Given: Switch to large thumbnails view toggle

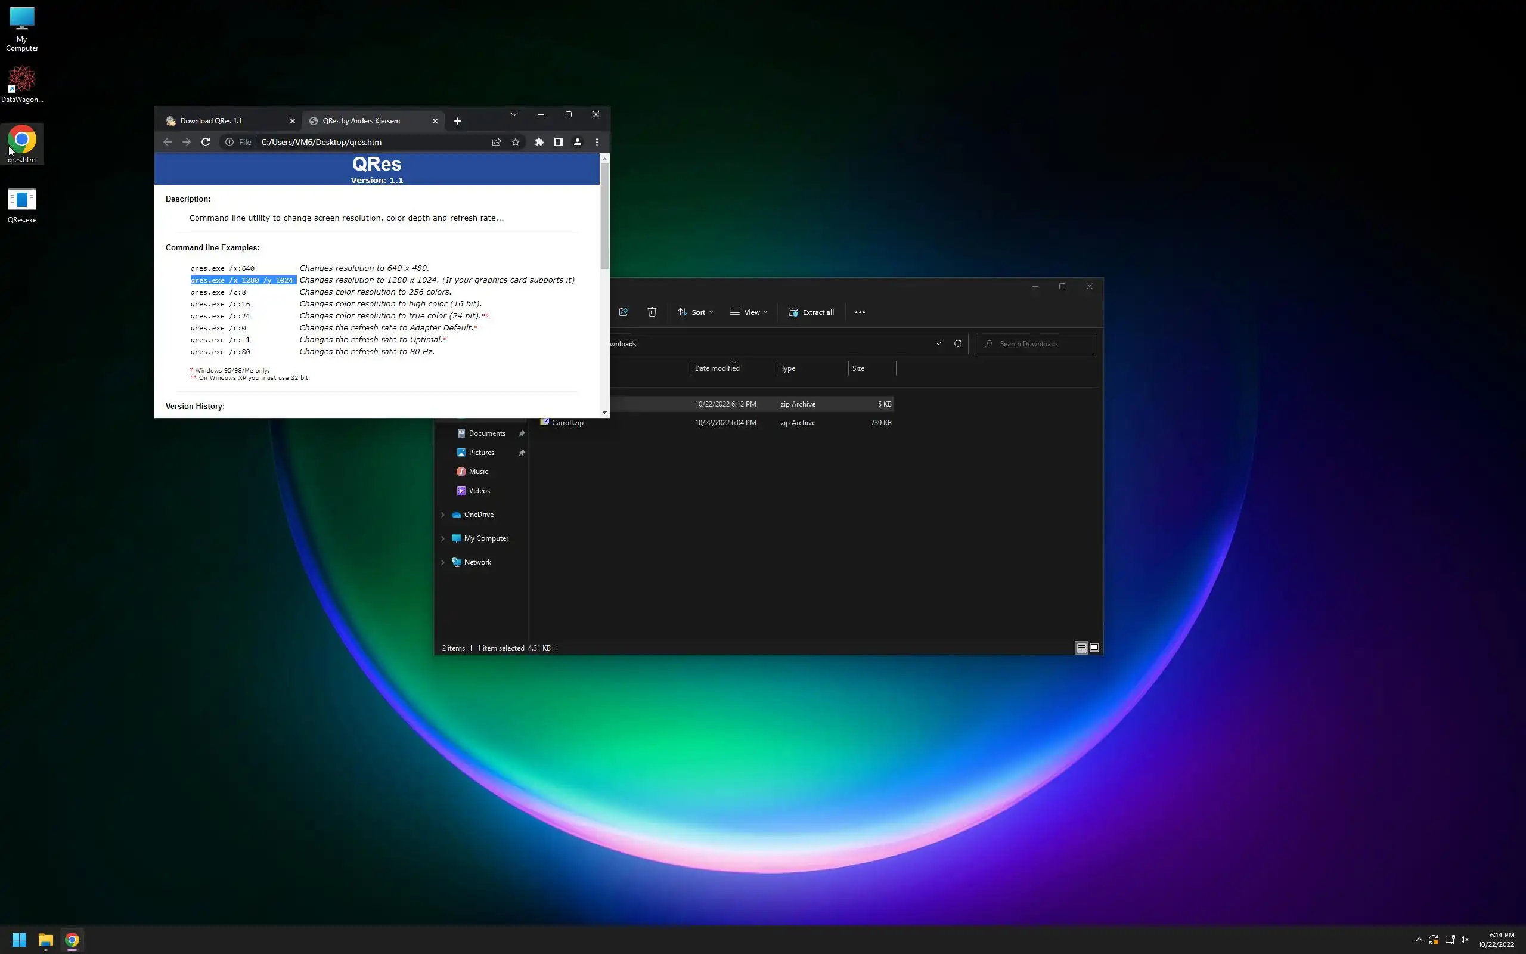Looking at the screenshot, I should point(1094,648).
